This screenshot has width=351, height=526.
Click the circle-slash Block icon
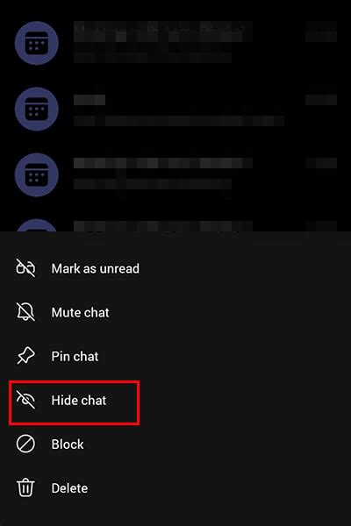click(25, 444)
